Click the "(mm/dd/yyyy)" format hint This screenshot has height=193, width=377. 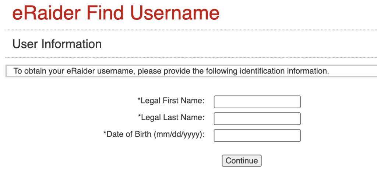[179, 134]
